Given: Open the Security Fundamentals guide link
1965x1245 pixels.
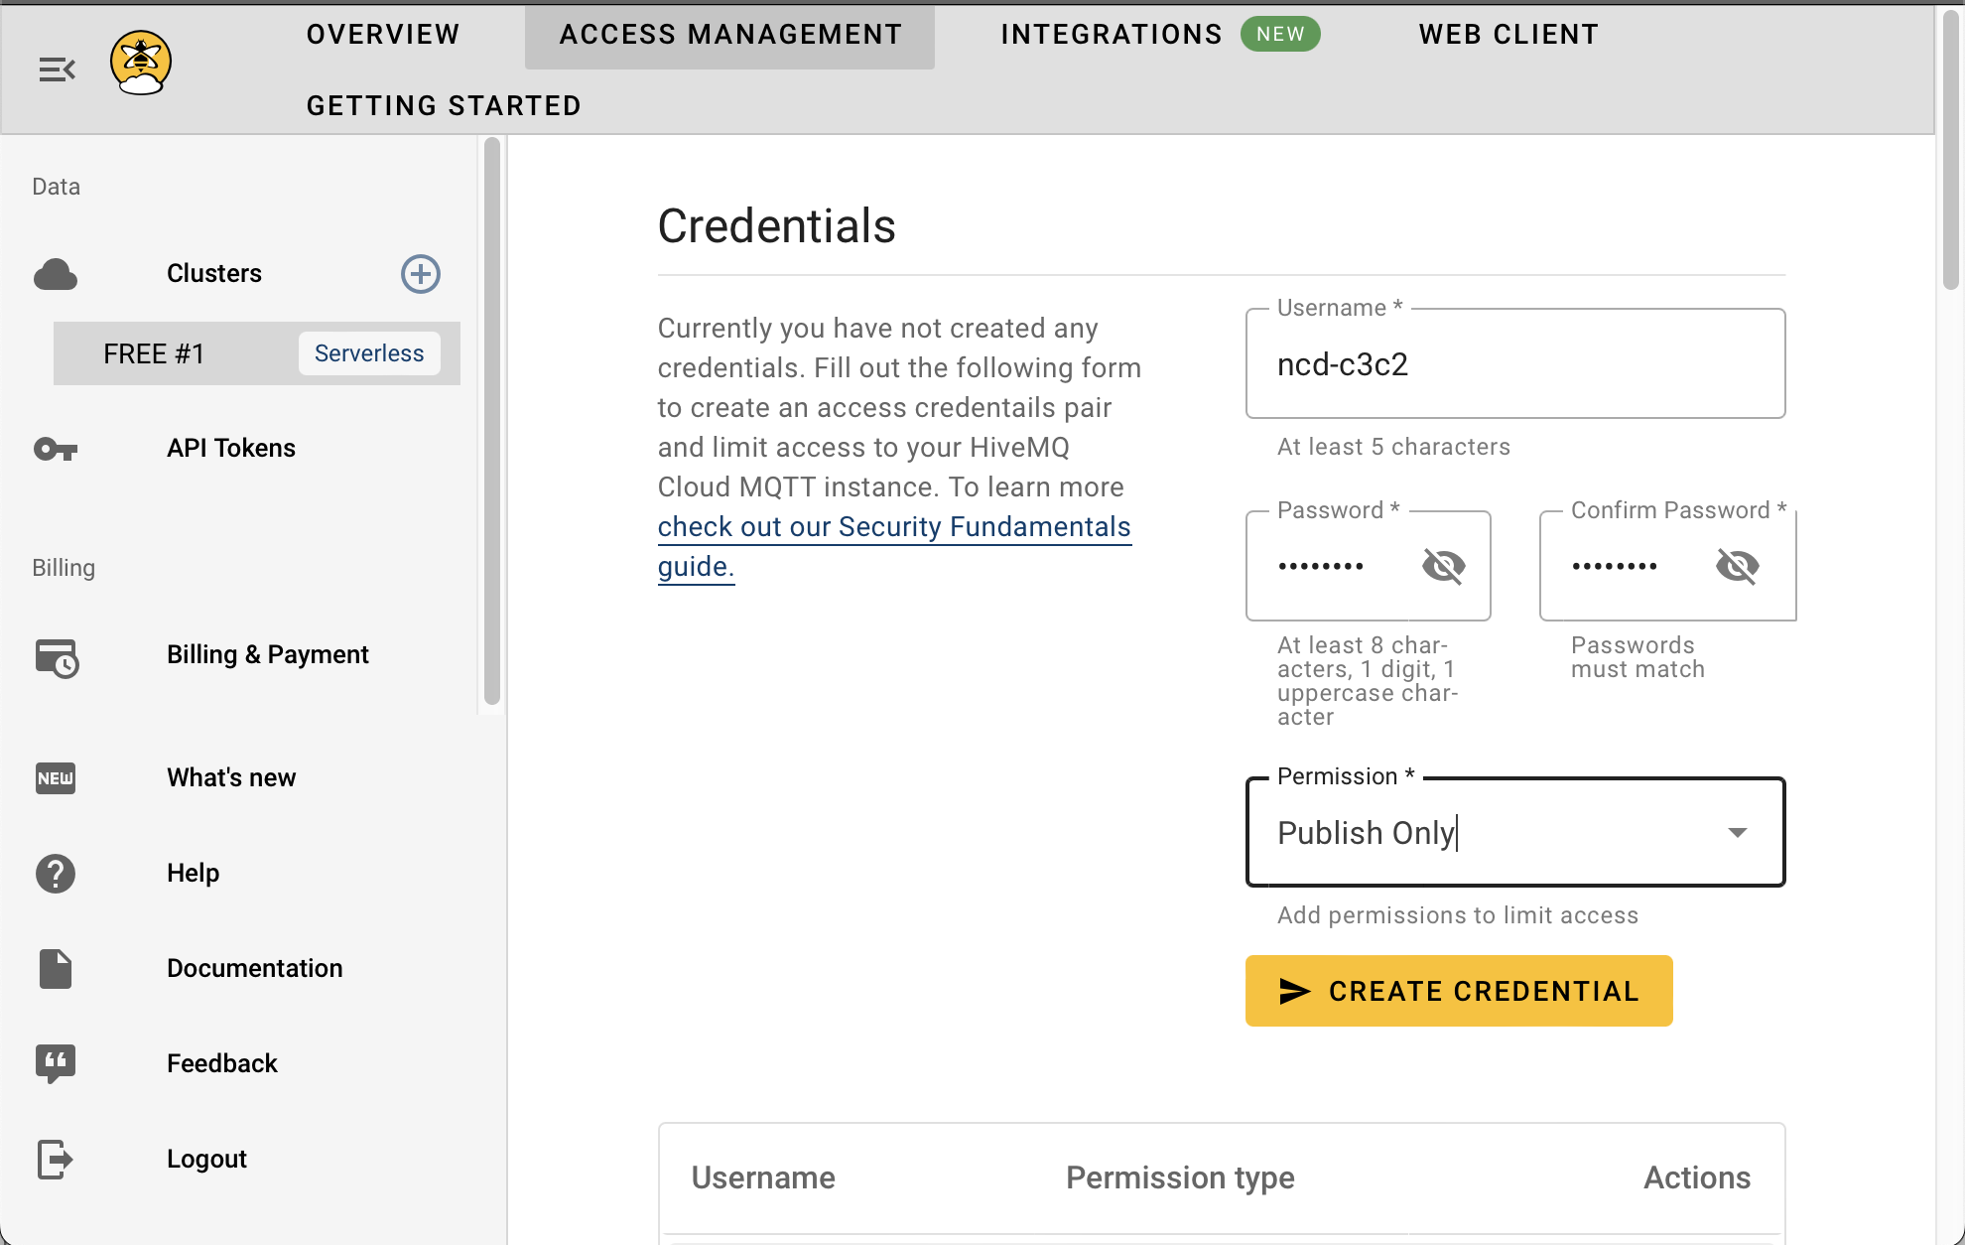Looking at the screenshot, I should point(893,527).
